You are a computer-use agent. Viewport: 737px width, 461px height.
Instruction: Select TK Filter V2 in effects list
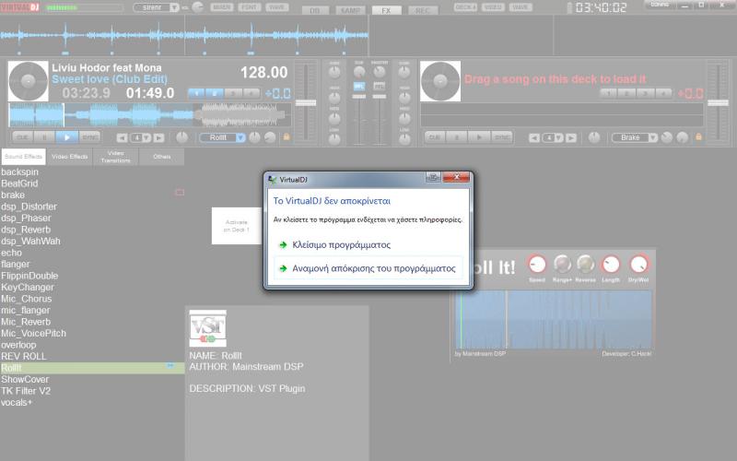point(26,391)
